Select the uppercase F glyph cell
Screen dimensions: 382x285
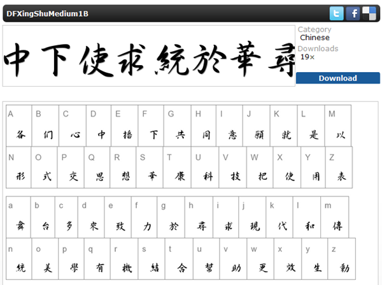click(151, 126)
